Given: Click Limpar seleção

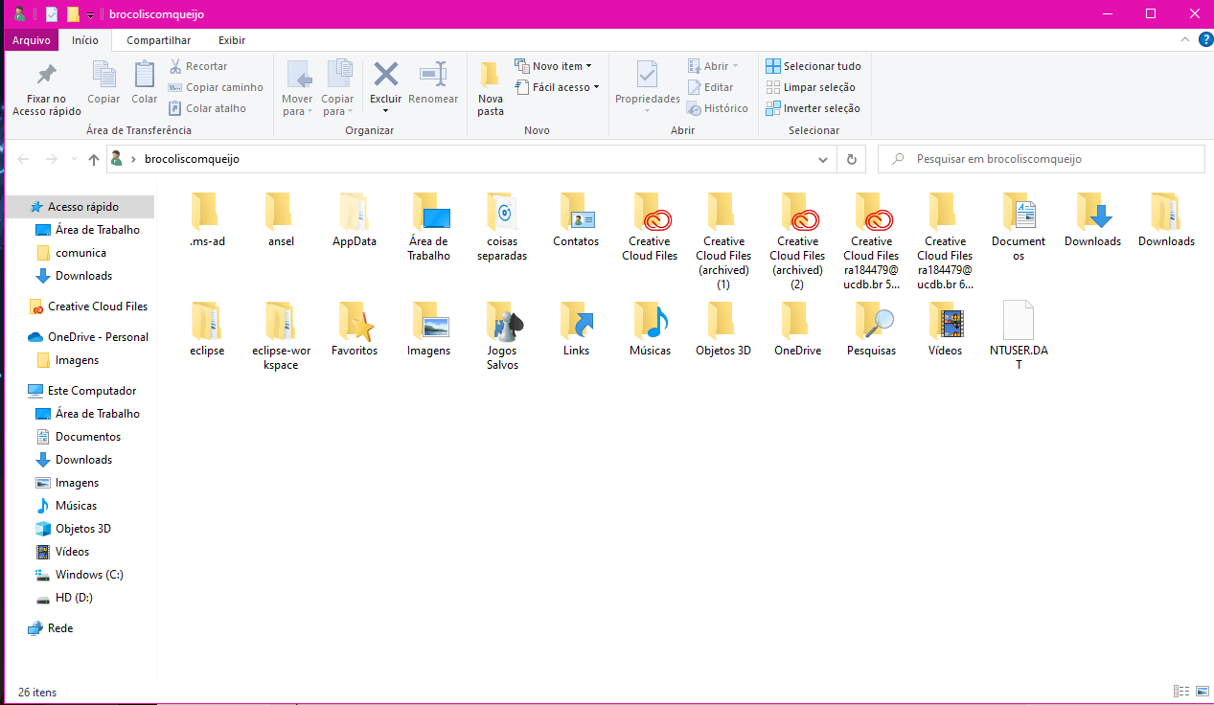Looking at the screenshot, I should (811, 87).
